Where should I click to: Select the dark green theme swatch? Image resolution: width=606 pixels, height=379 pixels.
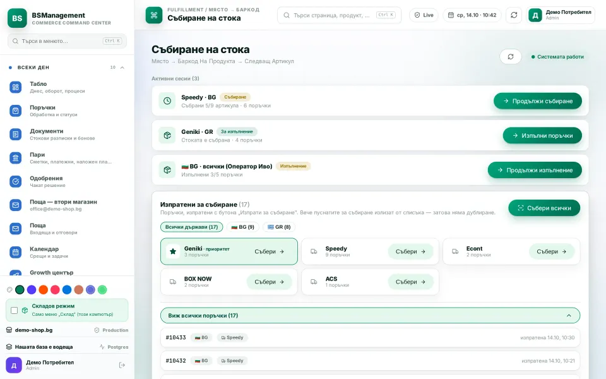[x=20, y=290]
